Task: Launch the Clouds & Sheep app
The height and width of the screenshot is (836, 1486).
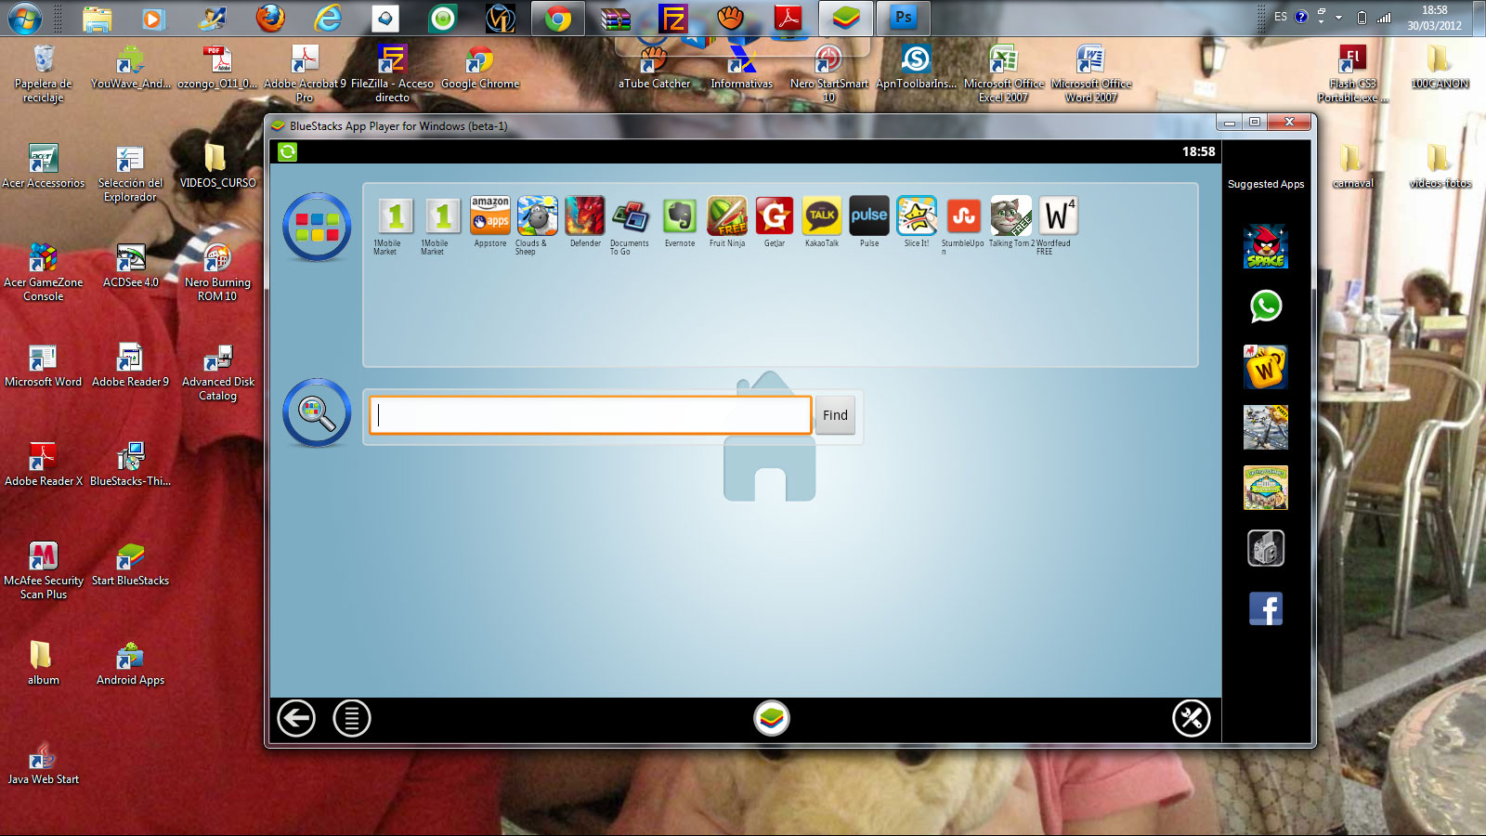Action: (x=538, y=216)
